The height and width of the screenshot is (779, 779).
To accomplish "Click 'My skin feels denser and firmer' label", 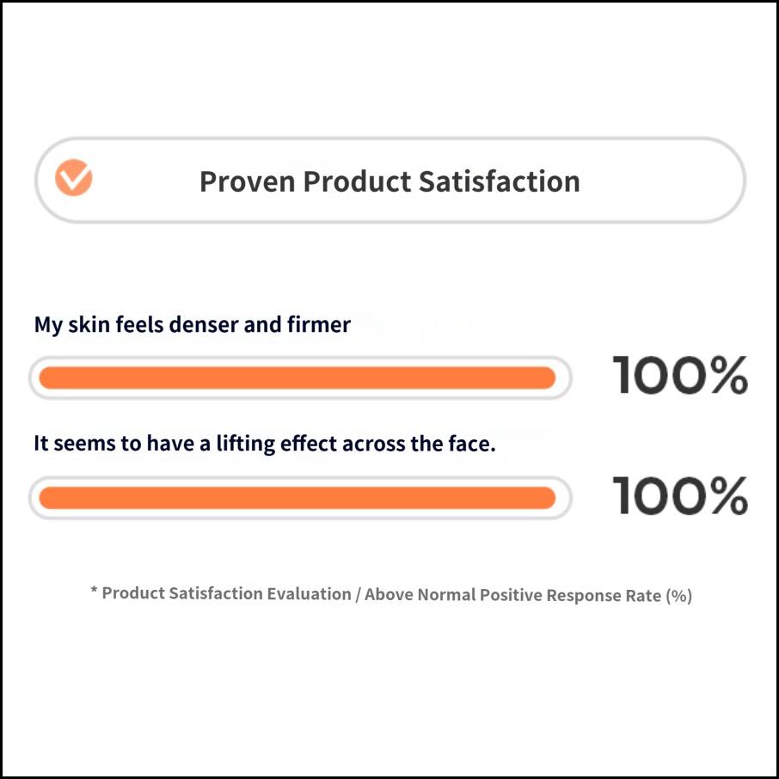I will (x=193, y=325).
